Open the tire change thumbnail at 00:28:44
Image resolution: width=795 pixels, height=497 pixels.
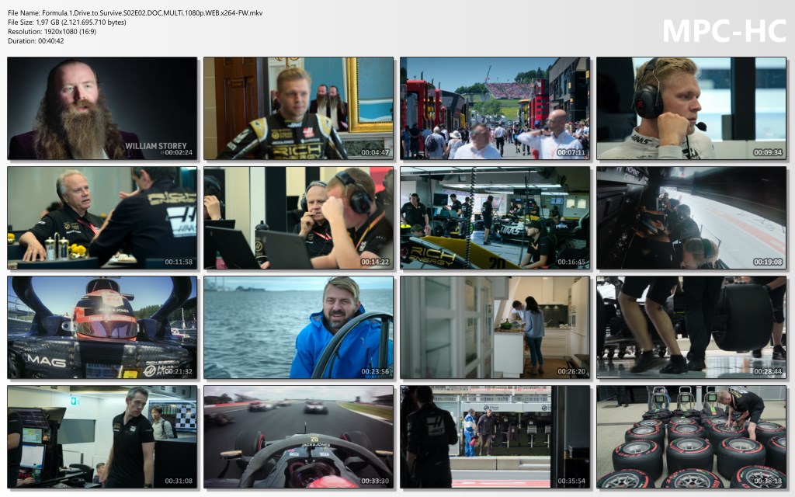coord(691,327)
